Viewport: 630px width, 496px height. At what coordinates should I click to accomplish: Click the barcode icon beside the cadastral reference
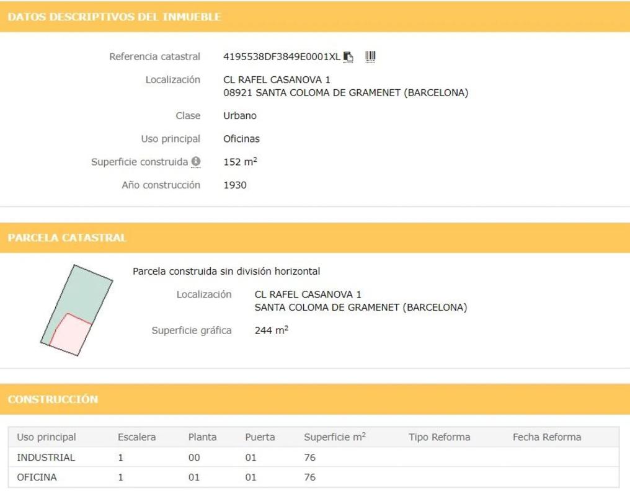tap(370, 56)
